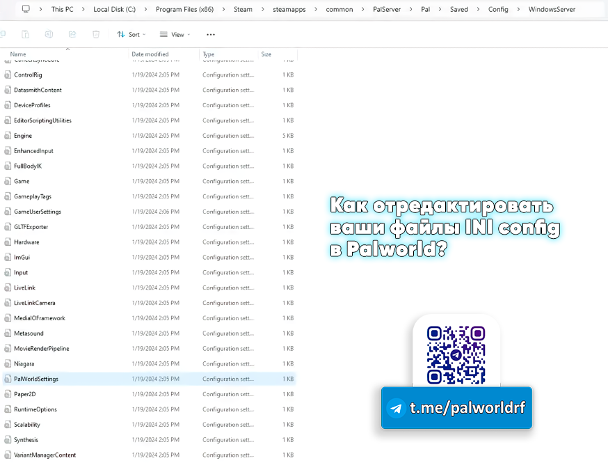
Task: Click the Telegram paper plane logo
Action: click(x=396, y=408)
